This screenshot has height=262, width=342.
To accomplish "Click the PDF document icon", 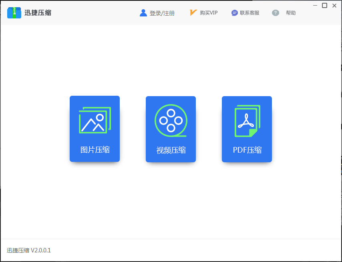I will pos(247,121).
